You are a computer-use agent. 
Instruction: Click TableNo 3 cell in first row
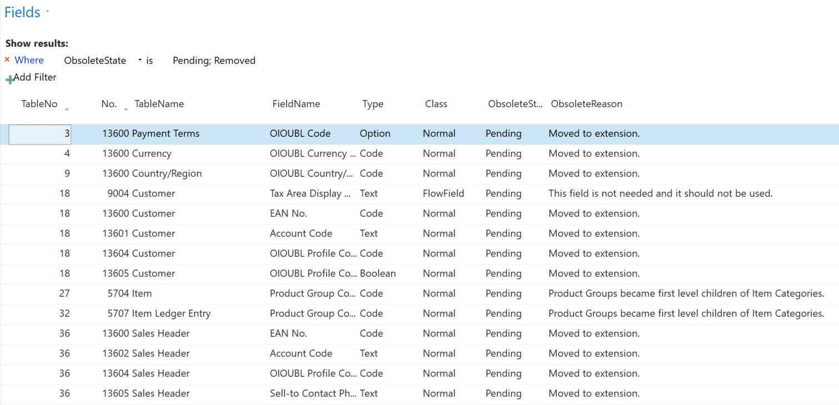40,134
